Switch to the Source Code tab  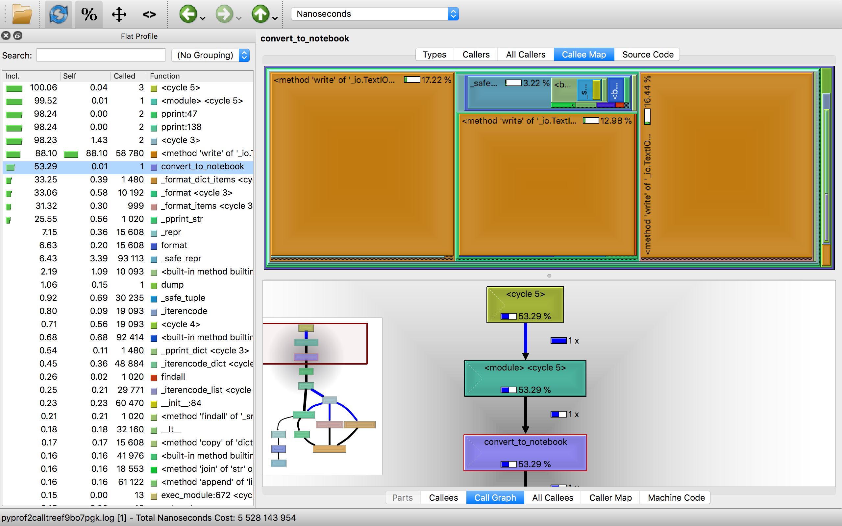point(648,55)
